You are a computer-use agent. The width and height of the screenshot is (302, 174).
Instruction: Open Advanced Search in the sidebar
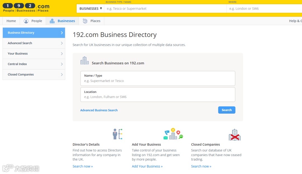coord(34,43)
